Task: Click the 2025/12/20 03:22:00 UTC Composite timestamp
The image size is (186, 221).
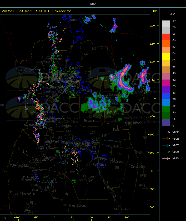Action: click(x=37, y=11)
